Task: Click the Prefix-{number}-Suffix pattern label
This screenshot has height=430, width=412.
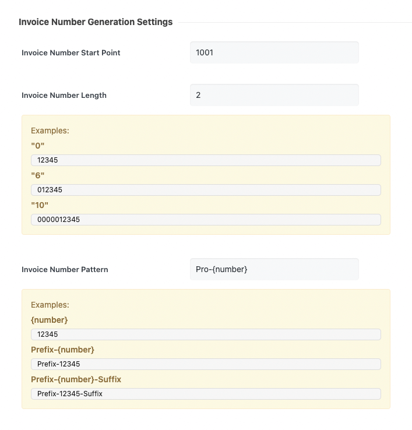Action: pyautogui.click(x=76, y=379)
